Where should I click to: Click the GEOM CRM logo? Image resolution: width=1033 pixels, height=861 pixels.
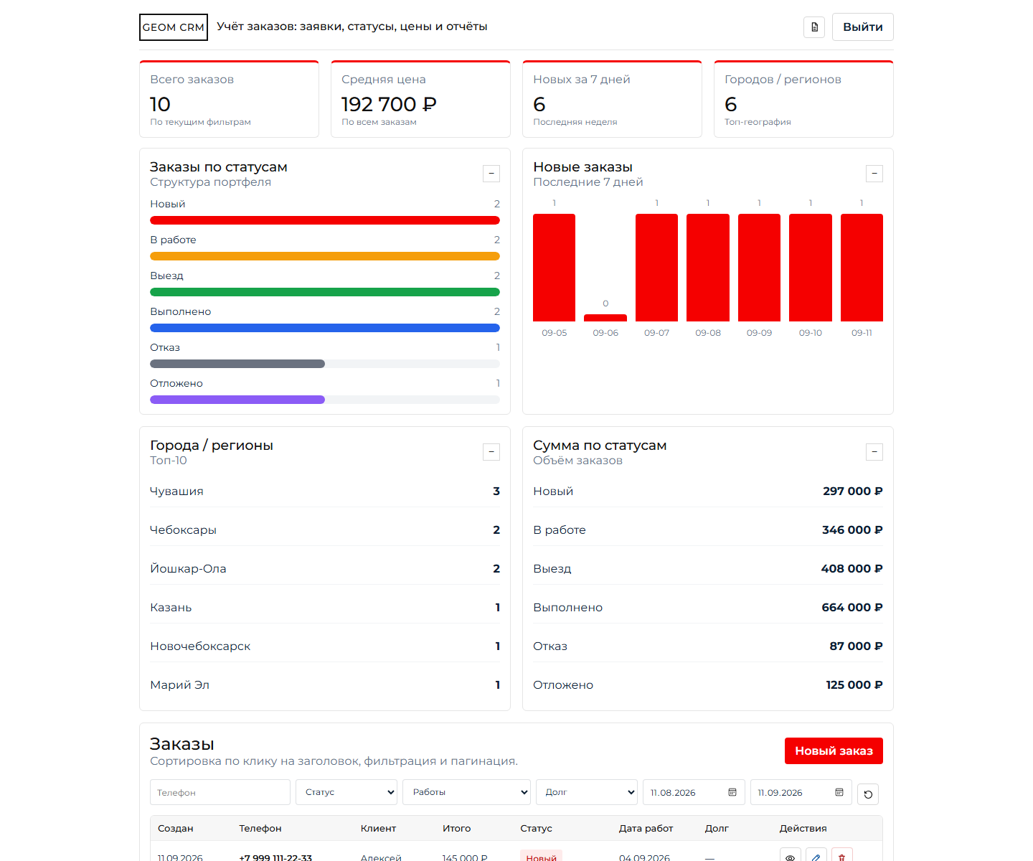click(x=174, y=27)
